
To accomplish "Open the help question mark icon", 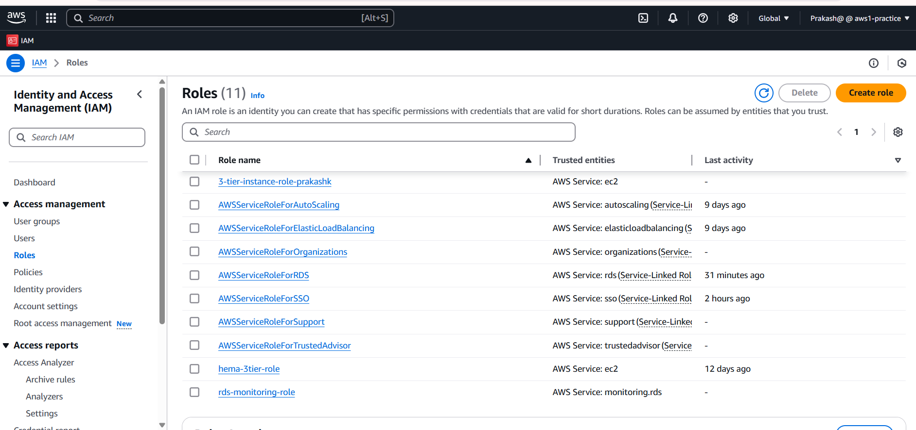I will pyautogui.click(x=703, y=18).
